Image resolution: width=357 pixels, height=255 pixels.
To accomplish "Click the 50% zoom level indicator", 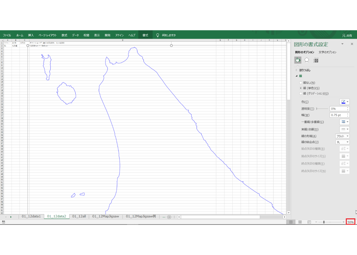I will click(350, 222).
